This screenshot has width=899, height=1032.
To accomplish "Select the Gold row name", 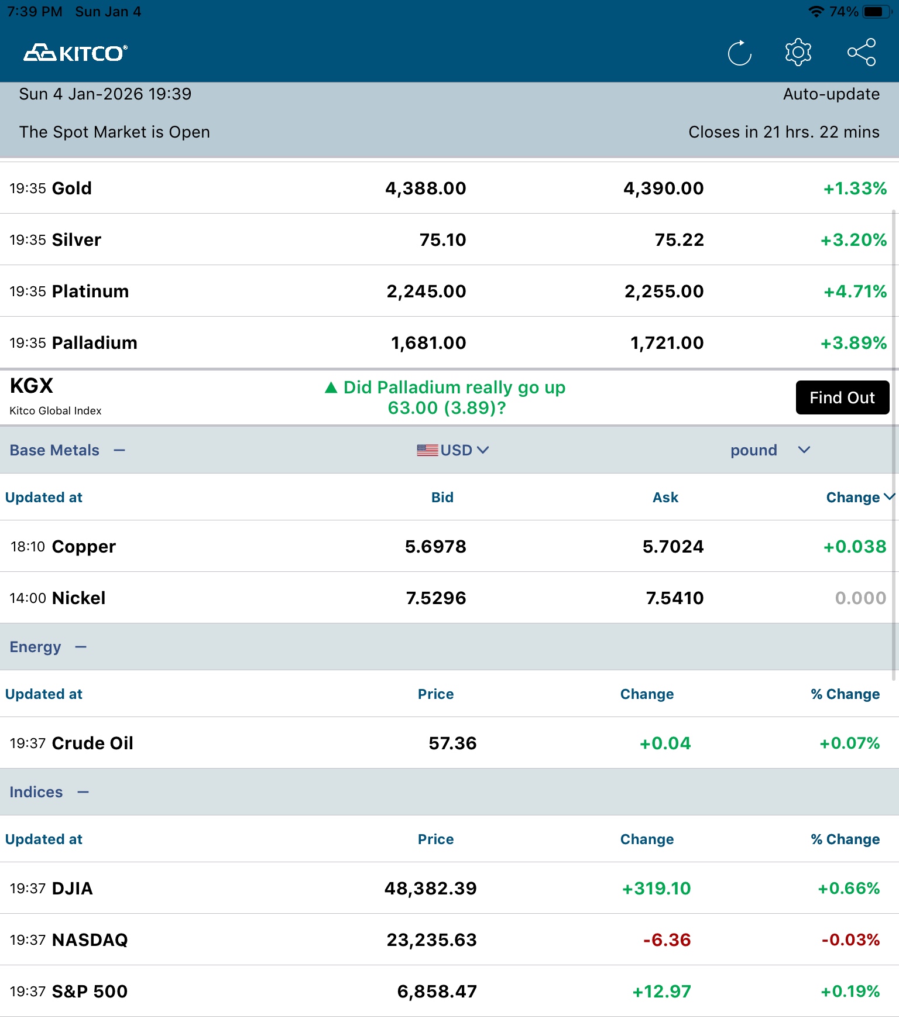I will pos(72,188).
